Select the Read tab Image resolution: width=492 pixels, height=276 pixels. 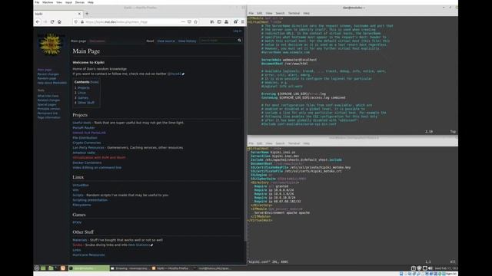click(x=150, y=41)
